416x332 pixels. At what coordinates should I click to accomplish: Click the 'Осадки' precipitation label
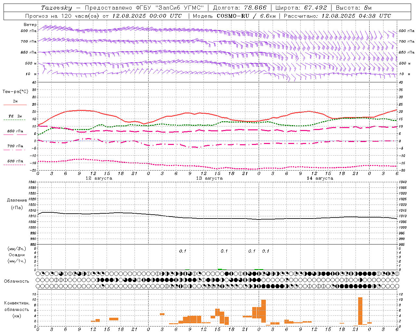click(x=17, y=255)
